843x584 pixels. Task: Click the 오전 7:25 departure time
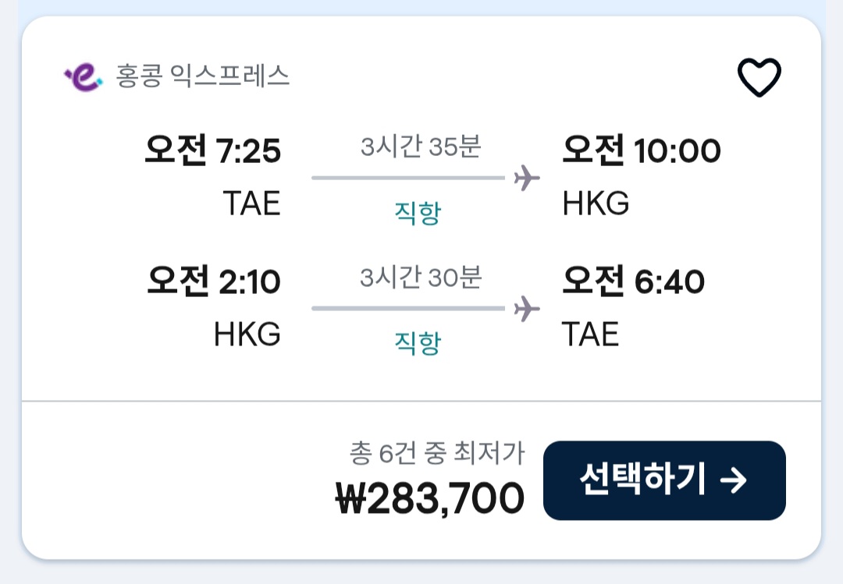(x=212, y=150)
